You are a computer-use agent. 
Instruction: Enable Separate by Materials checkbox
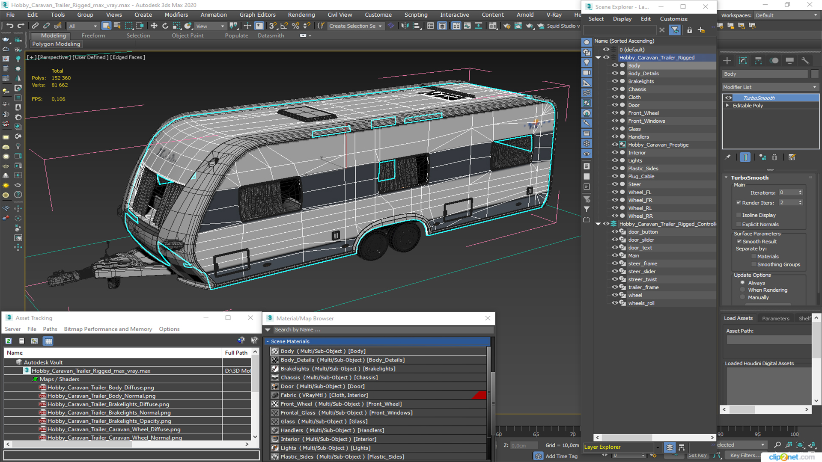(754, 257)
